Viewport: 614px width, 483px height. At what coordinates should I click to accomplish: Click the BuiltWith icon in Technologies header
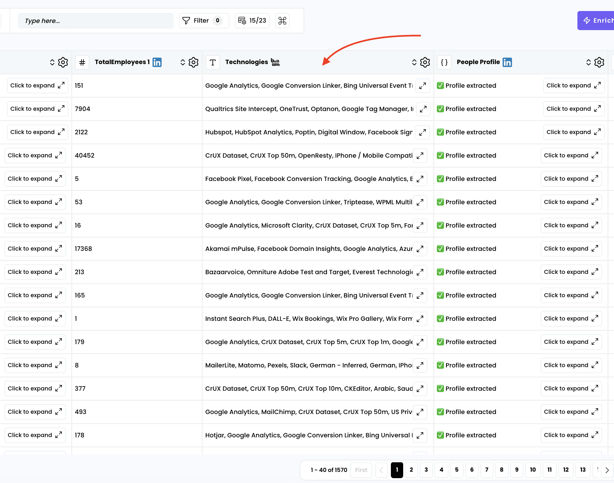click(x=275, y=62)
